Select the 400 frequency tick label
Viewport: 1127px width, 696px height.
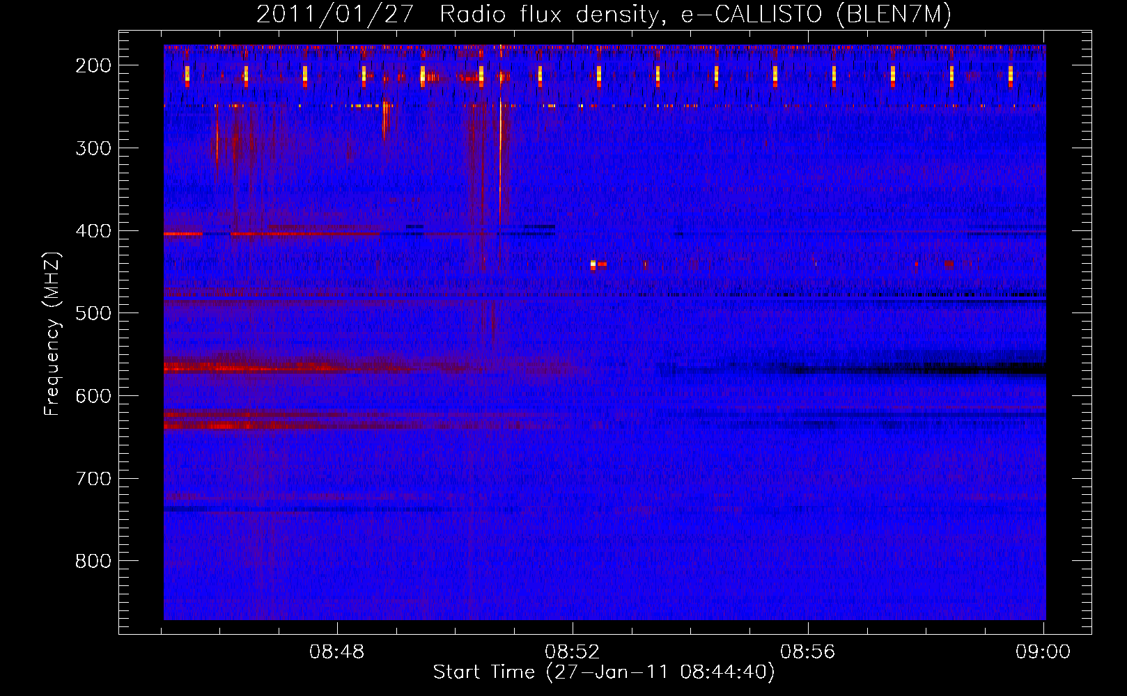(x=93, y=231)
